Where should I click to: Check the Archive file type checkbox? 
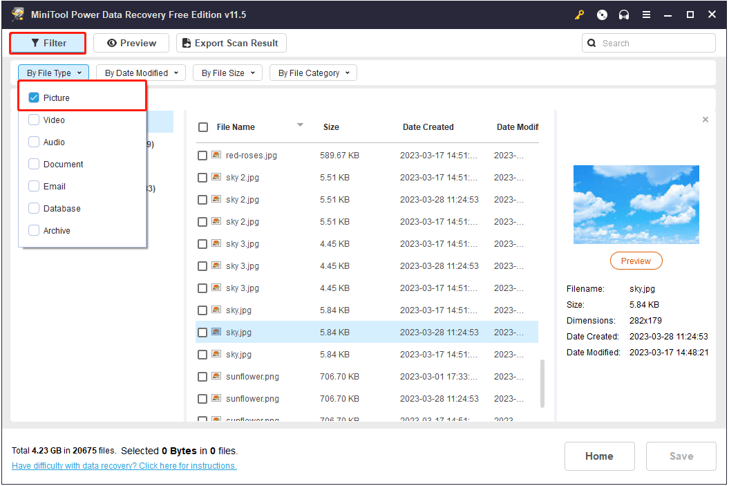[x=34, y=230]
